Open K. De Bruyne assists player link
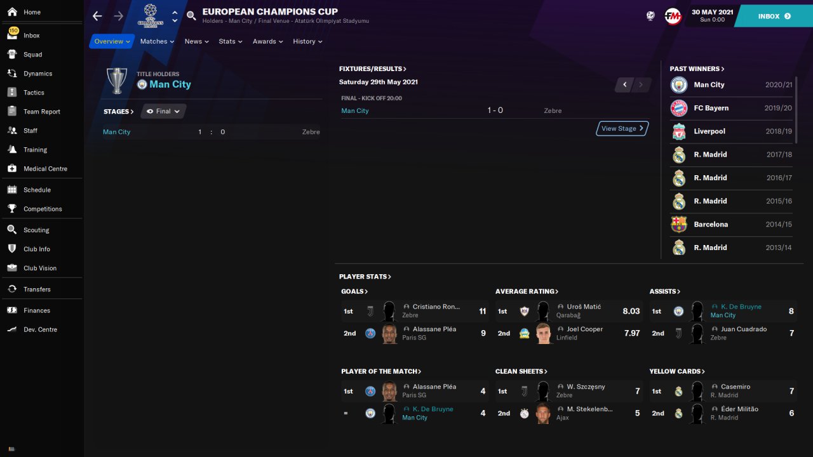The height and width of the screenshot is (457, 813). pyautogui.click(x=741, y=307)
